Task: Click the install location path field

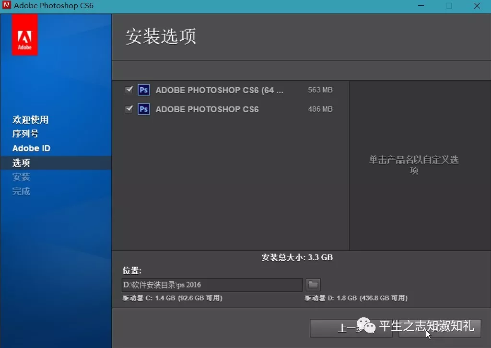Action: pyautogui.click(x=212, y=285)
